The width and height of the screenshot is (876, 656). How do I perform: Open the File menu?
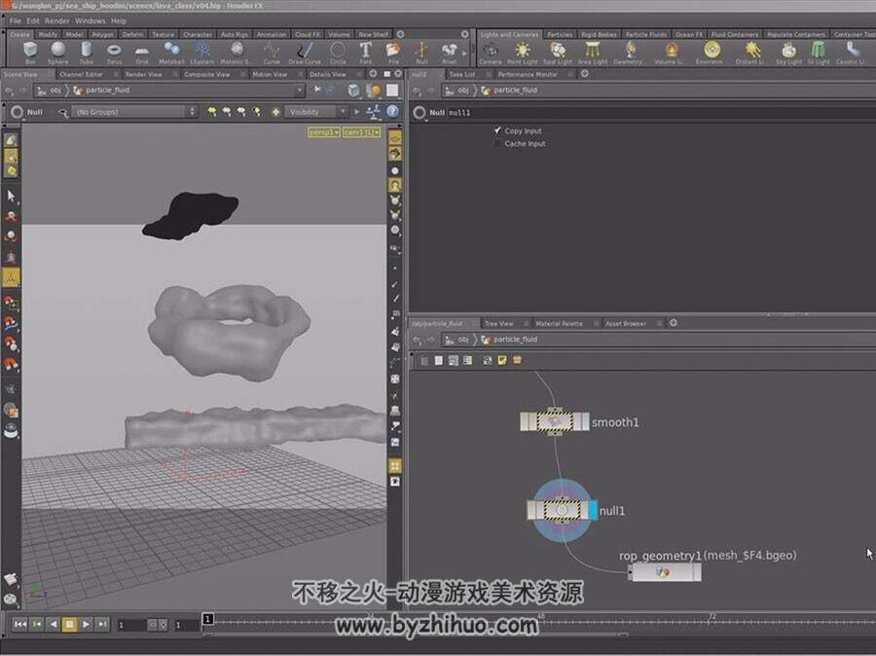[x=15, y=20]
